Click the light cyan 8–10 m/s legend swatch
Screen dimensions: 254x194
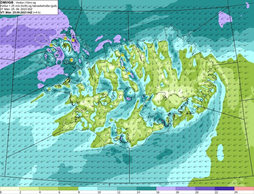pos(88,189)
